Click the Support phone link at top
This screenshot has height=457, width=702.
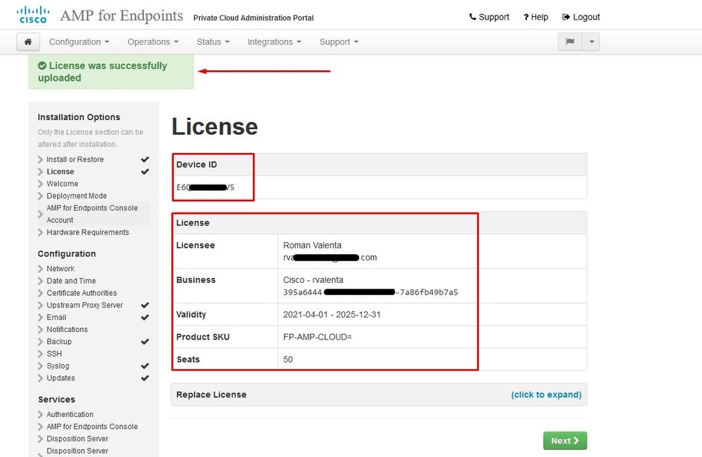click(x=489, y=17)
